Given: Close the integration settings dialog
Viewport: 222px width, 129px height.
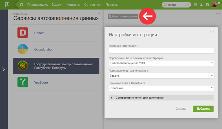Looking at the screenshot, I should [x=212, y=31].
